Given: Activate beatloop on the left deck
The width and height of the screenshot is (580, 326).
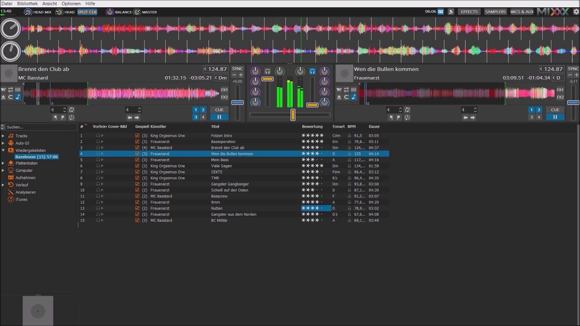Looking at the screenshot, I should click(x=72, y=110).
